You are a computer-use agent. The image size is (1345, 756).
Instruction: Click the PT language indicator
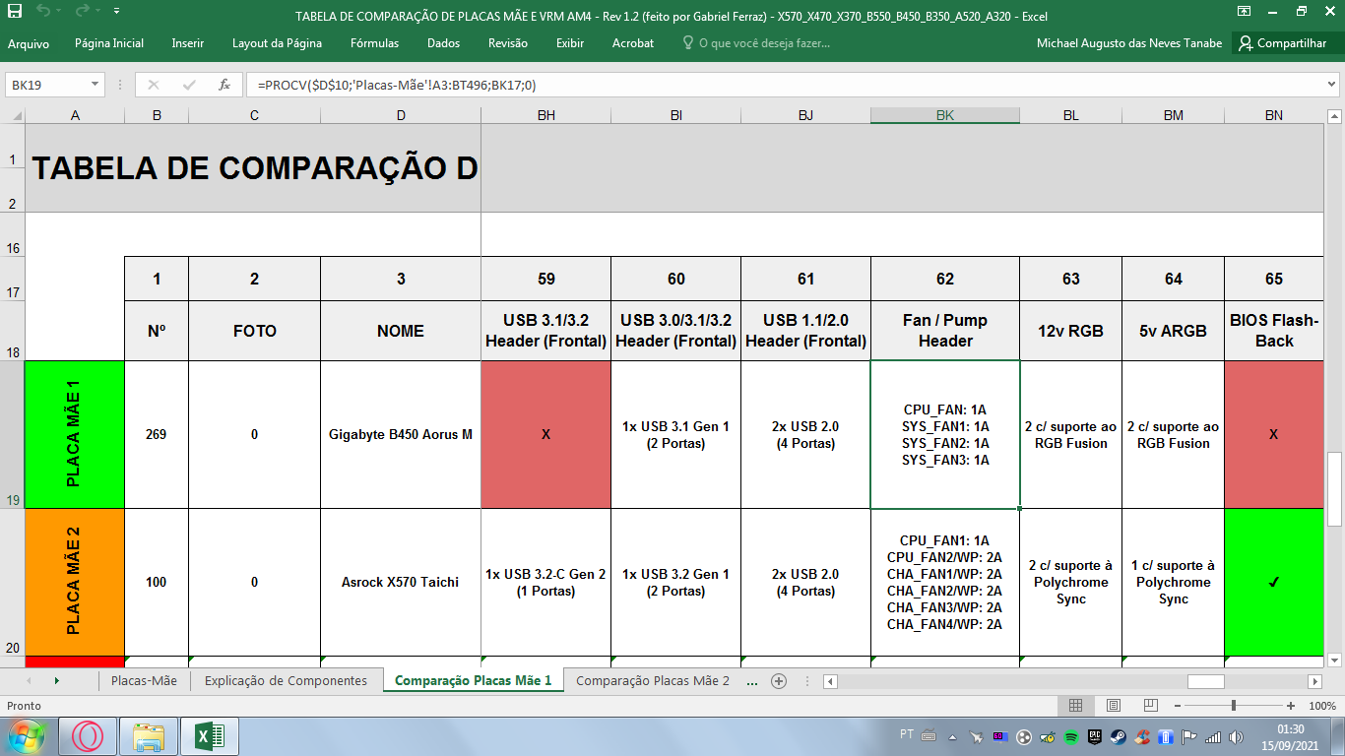[x=906, y=733]
